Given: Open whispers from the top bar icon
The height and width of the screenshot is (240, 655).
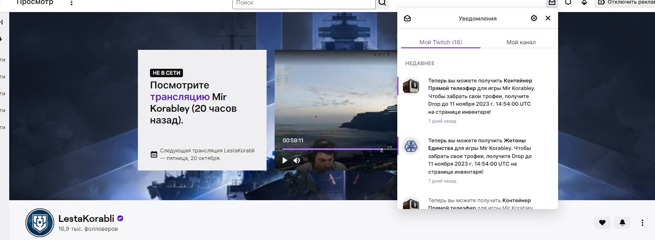Looking at the screenshot, I should pyautogui.click(x=568, y=3).
